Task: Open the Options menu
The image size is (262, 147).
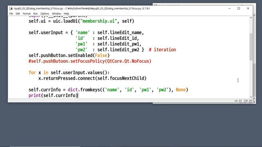Action: tap(45, 13)
